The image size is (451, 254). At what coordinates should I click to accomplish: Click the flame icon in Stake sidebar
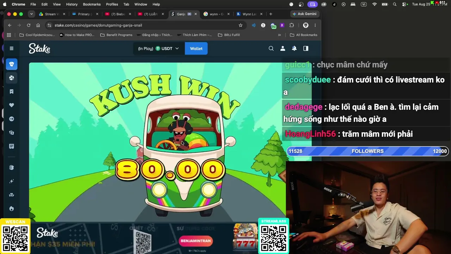pyautogui.click(x=12, y=209)
